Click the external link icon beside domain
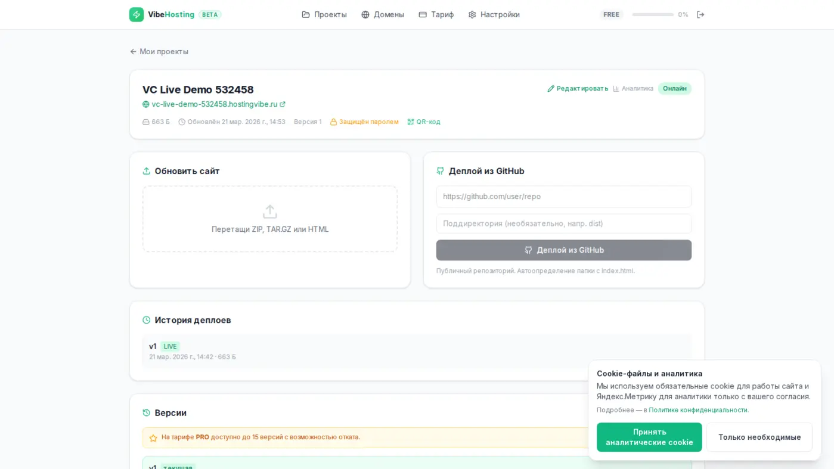Image resolution: width=834 pixels, height=469 pixels. pos(283,104)
